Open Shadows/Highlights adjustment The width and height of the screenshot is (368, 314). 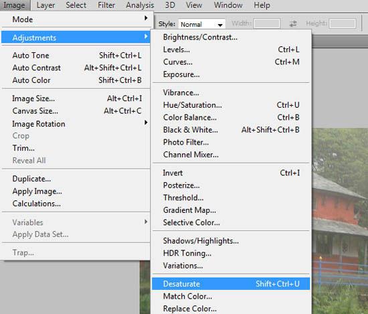[231, 241]
